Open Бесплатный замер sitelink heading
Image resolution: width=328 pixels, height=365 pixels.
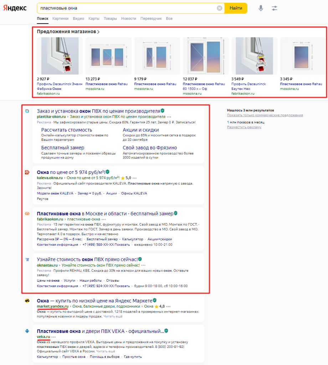tap(63, 148)
